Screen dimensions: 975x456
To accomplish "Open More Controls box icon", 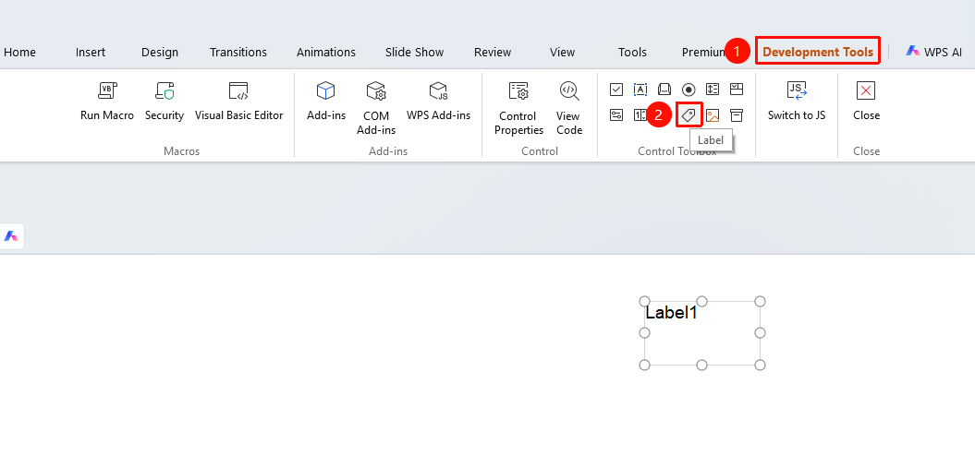I will (x=737, y=115).
